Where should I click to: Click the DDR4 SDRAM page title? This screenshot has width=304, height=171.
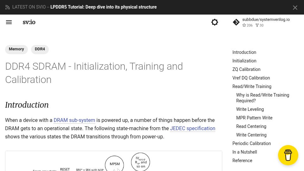tap(94, 73)
